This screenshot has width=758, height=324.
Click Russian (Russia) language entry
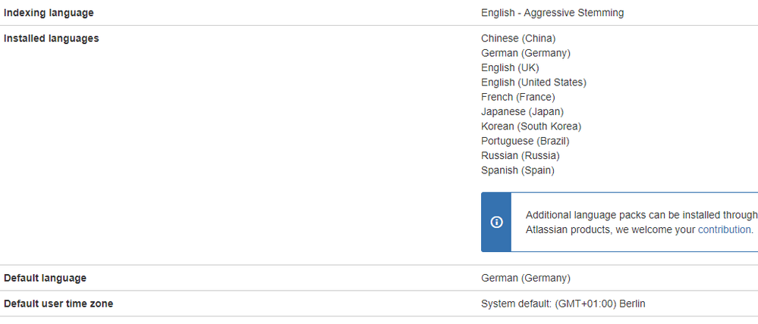pyautogui.click(x=520, y=155)
